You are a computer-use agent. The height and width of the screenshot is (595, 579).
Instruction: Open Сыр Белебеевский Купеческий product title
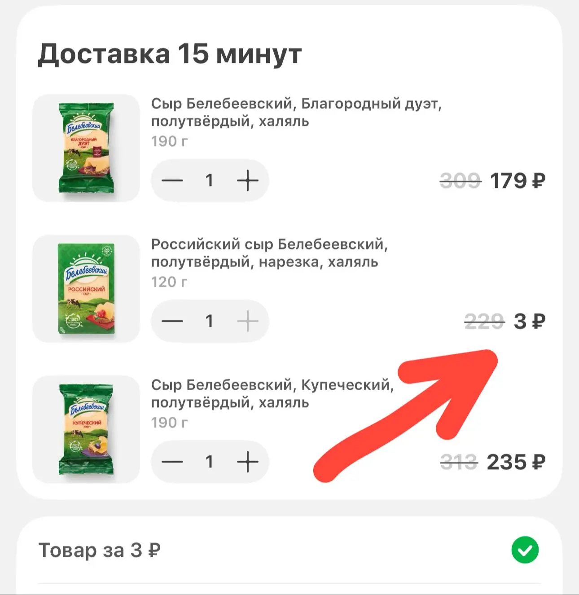point(272,393)
